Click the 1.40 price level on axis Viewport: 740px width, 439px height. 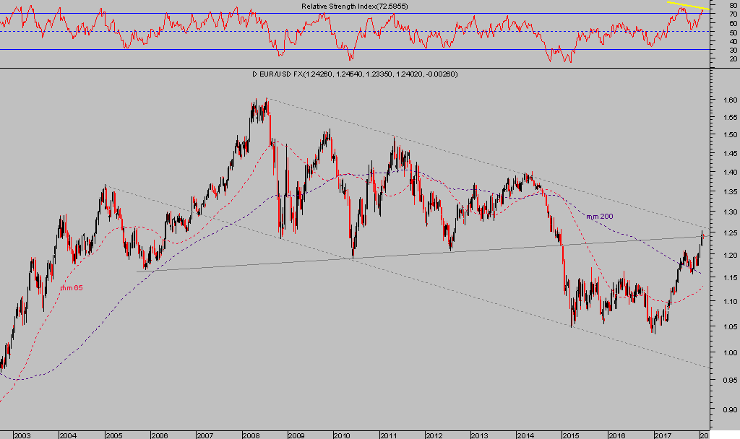[x=729, y=173]
